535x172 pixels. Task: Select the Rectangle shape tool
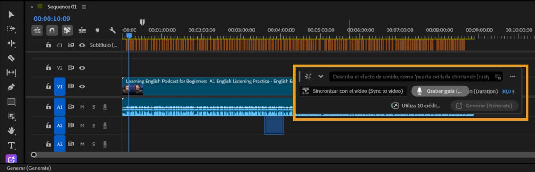click(12, 102)
